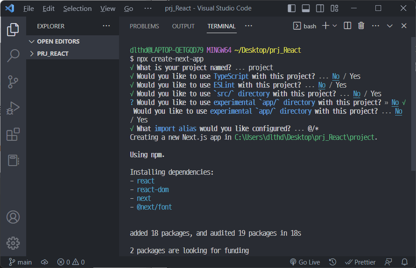Toggle primary side bar layout button
Viewport: 416px width, 268px height.
292,8
